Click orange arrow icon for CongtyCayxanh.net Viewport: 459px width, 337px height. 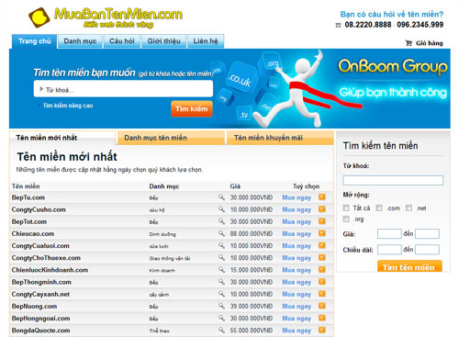(322, 294)
